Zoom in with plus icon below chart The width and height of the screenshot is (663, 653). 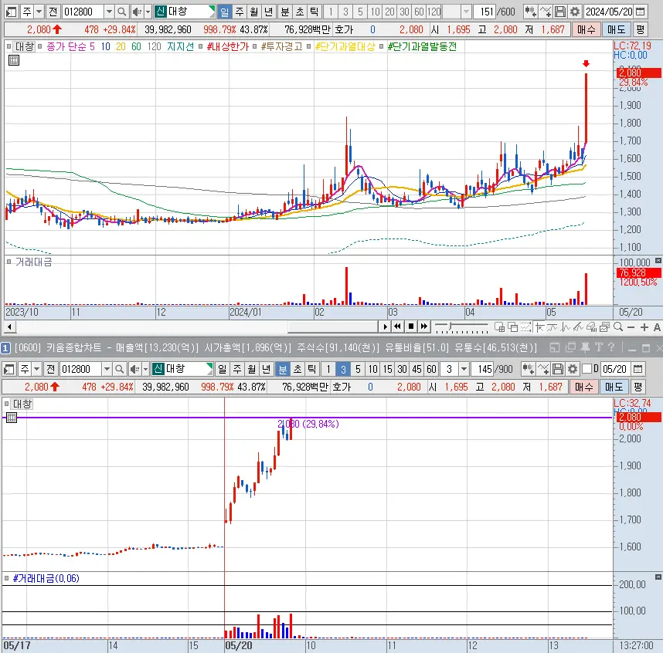644,327
